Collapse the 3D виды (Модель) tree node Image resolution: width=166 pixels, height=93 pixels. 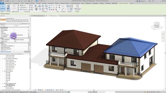click(3, 71)
